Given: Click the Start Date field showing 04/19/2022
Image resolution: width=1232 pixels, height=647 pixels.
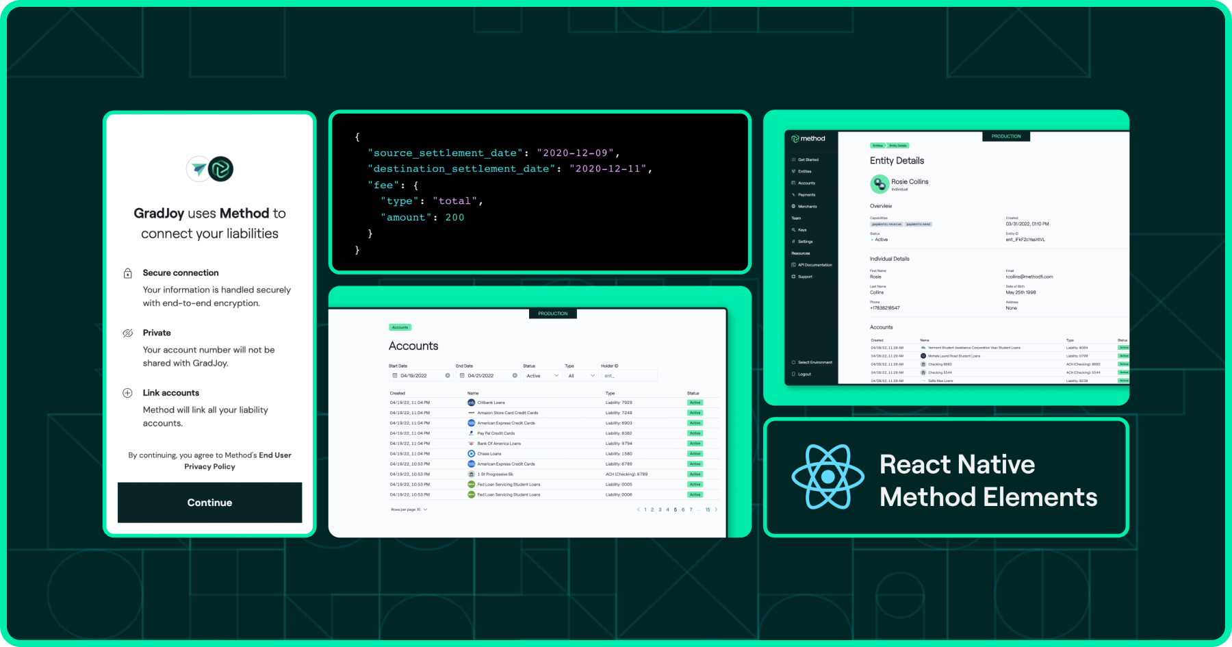Looking at the screenshot, I should (x=421, y=376).
